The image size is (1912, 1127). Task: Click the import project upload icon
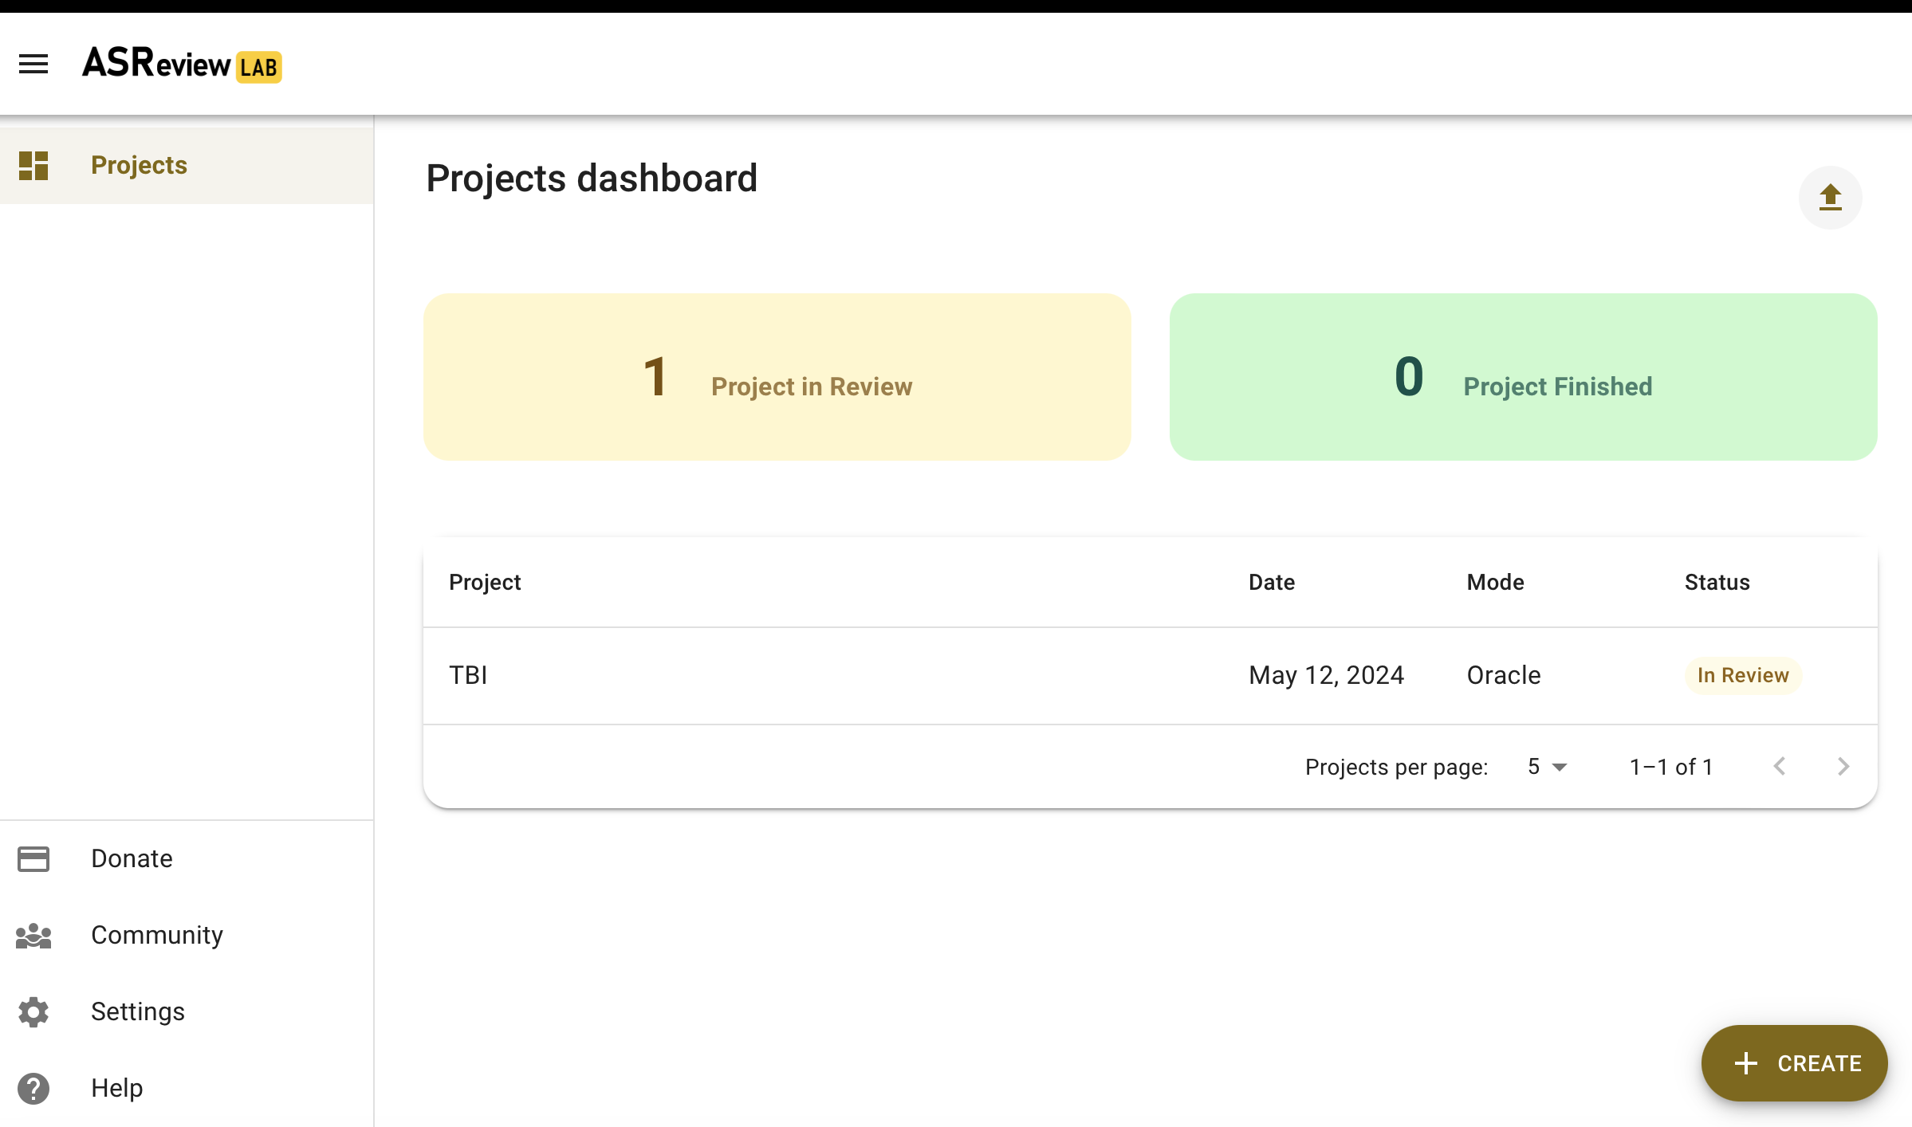click(x=1830, y=197)
